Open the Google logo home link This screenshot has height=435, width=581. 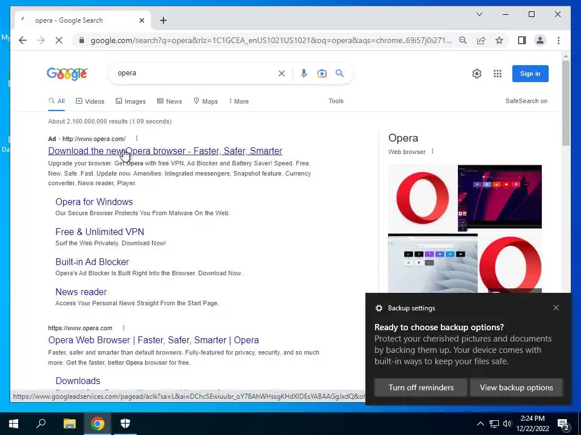point(67,74)
